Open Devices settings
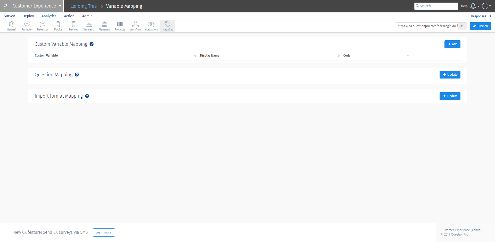495x242 pixels. pos(73,26)
